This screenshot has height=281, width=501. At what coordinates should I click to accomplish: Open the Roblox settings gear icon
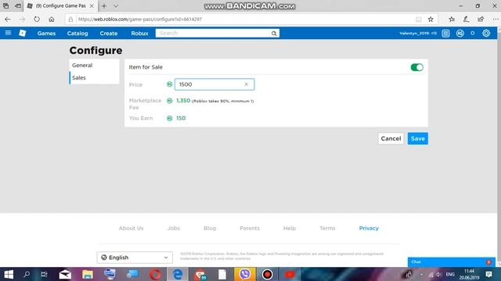486,33
